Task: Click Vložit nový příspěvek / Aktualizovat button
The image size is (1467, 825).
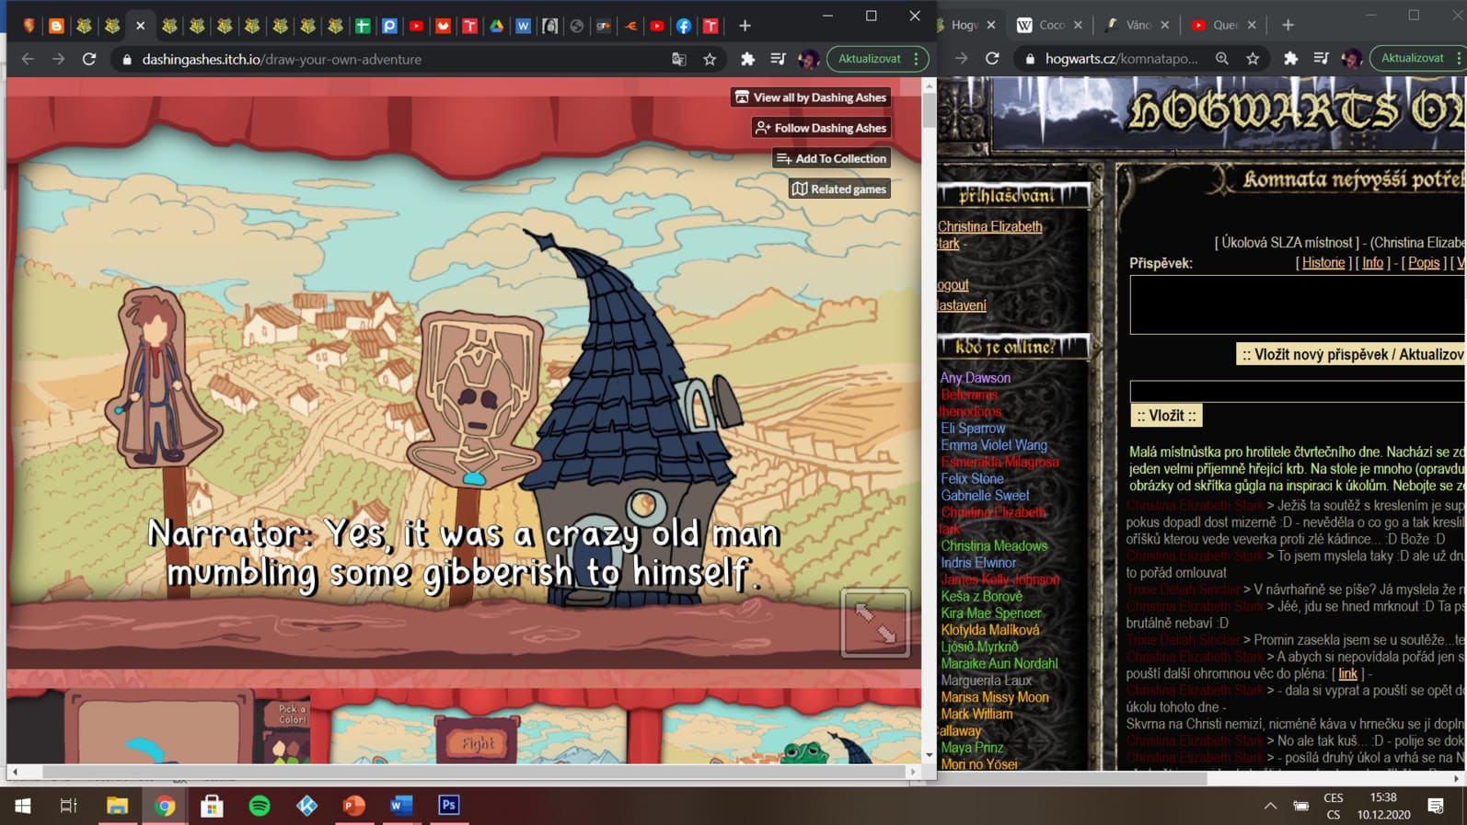Action: pyautogui.click(x=1352, y=355)
